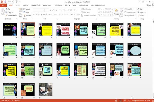
Task: Open the TRANSITIONS ribbon tab
Action: 35,5
